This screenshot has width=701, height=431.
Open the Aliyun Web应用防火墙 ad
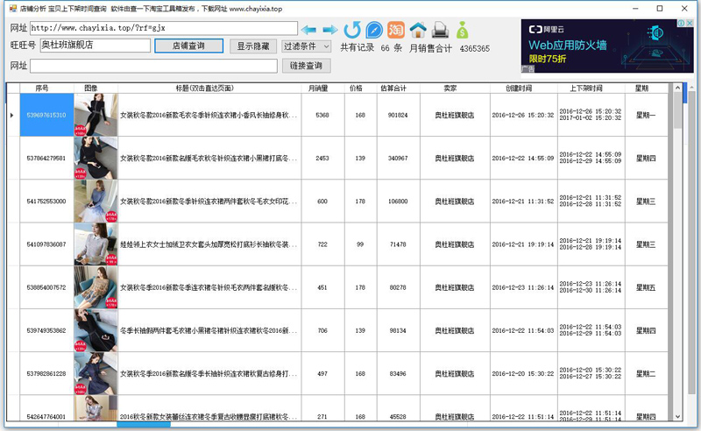click(x=607, y=46)
